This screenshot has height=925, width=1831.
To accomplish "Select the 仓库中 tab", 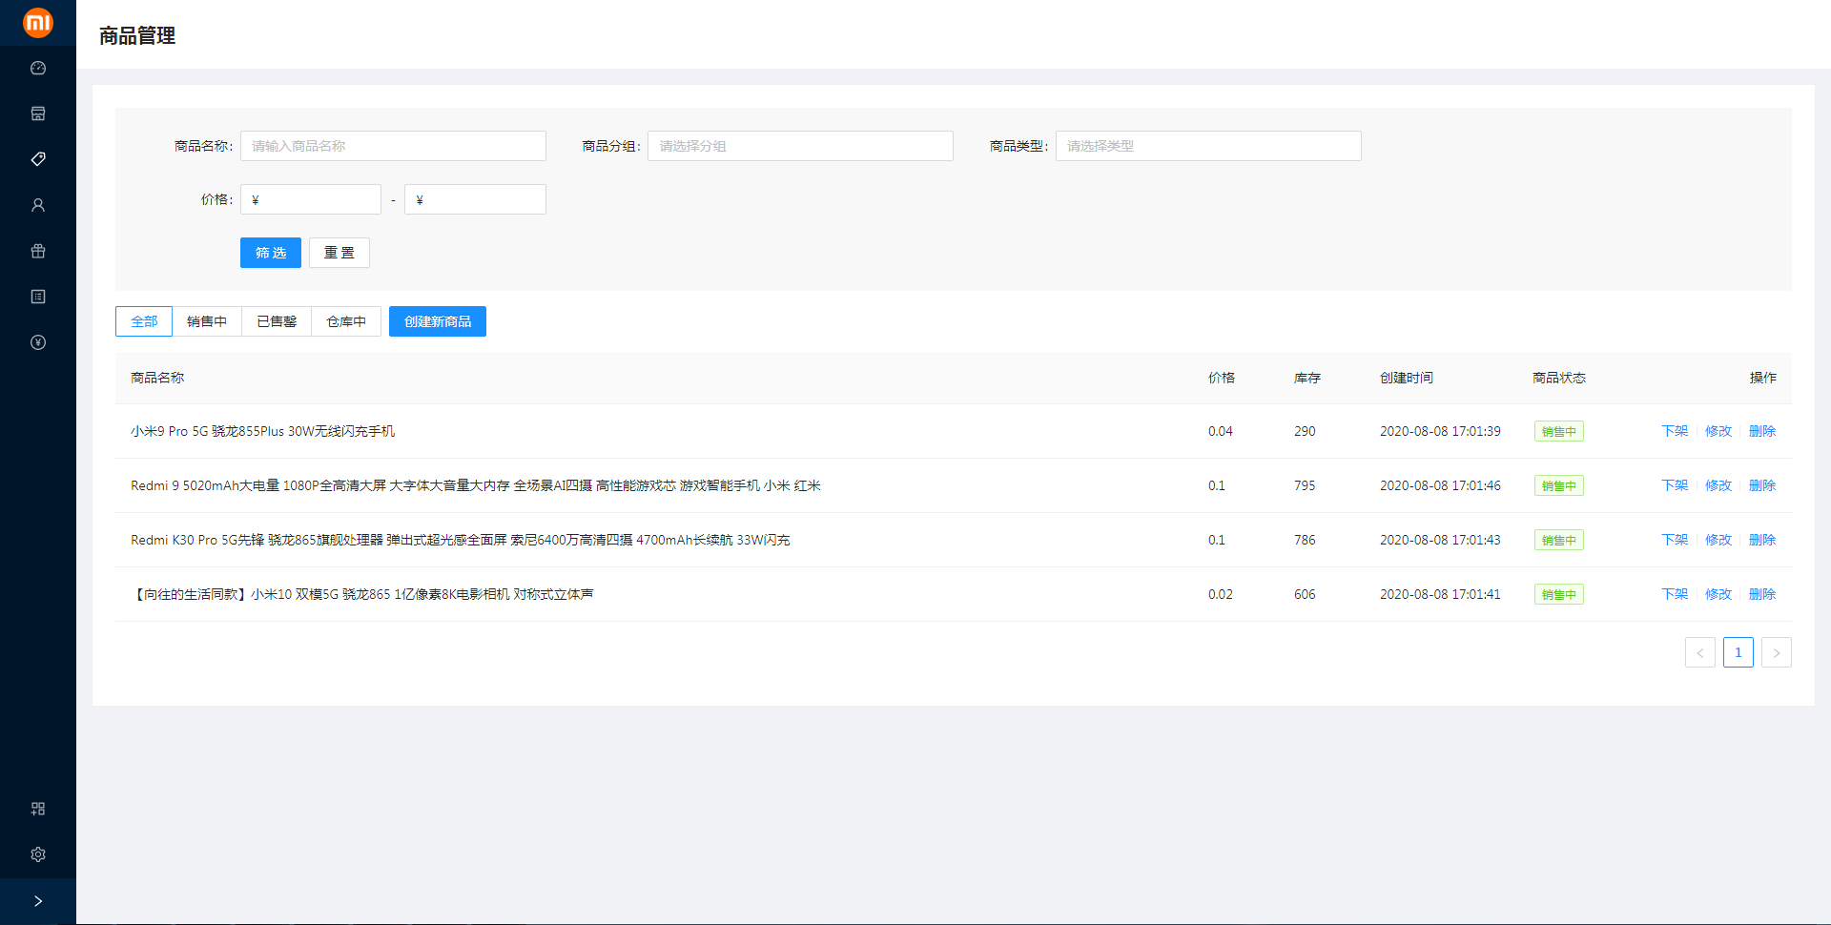I will [346, 321].
